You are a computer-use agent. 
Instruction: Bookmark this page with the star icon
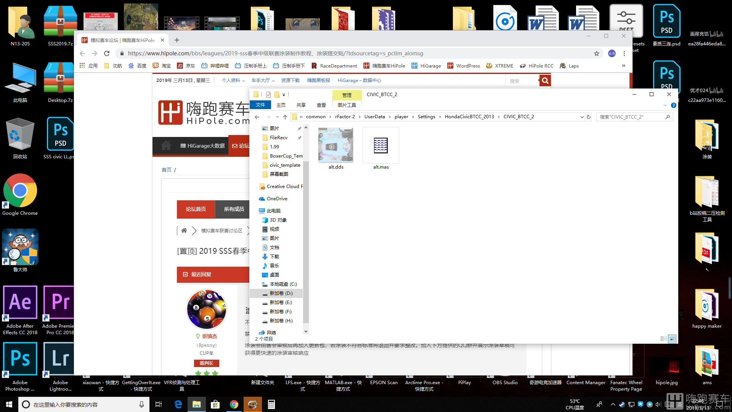coord(597,53)
